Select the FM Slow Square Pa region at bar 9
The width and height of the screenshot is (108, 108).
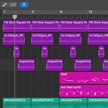(73, 26)
